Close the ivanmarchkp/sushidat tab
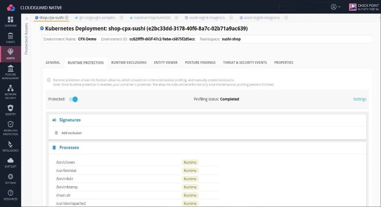Screen dimensions: 381x207 pyautogui.click(x=176, y=18)
